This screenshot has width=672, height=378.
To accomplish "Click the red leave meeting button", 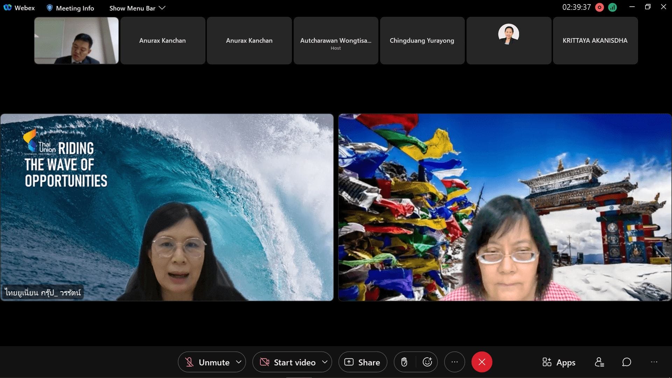I will (x=482, y=362).
